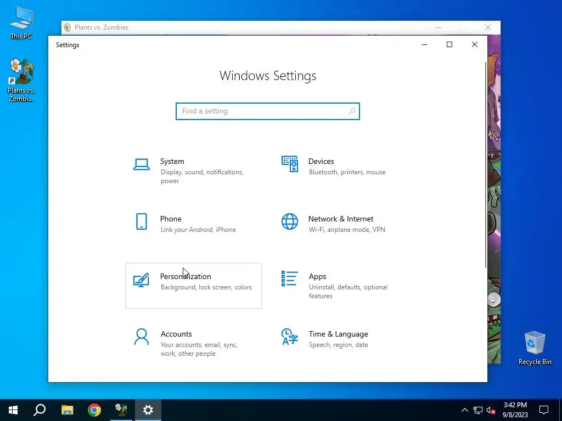Launch Google Chrome from the taskbar
This screenshot has width=562, height=421.
coord(94,410)
